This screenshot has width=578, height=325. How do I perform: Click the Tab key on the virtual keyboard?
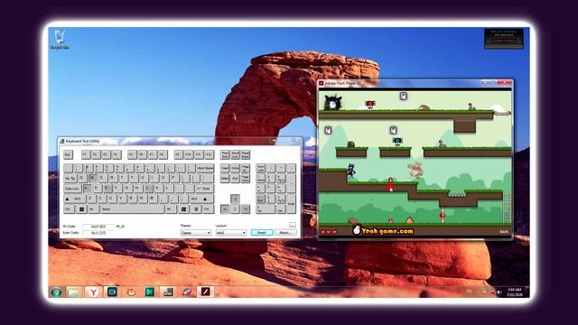click(x=70, y=178)
